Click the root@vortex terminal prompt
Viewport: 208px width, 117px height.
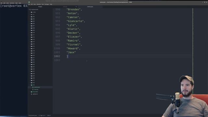click(x=14, y=6)
